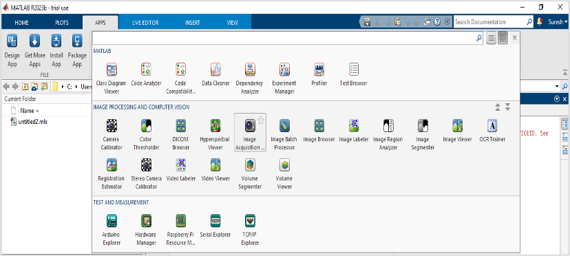570x256 pixels.
Task: Launch the Test Browser app
Action: pos(354,74)
